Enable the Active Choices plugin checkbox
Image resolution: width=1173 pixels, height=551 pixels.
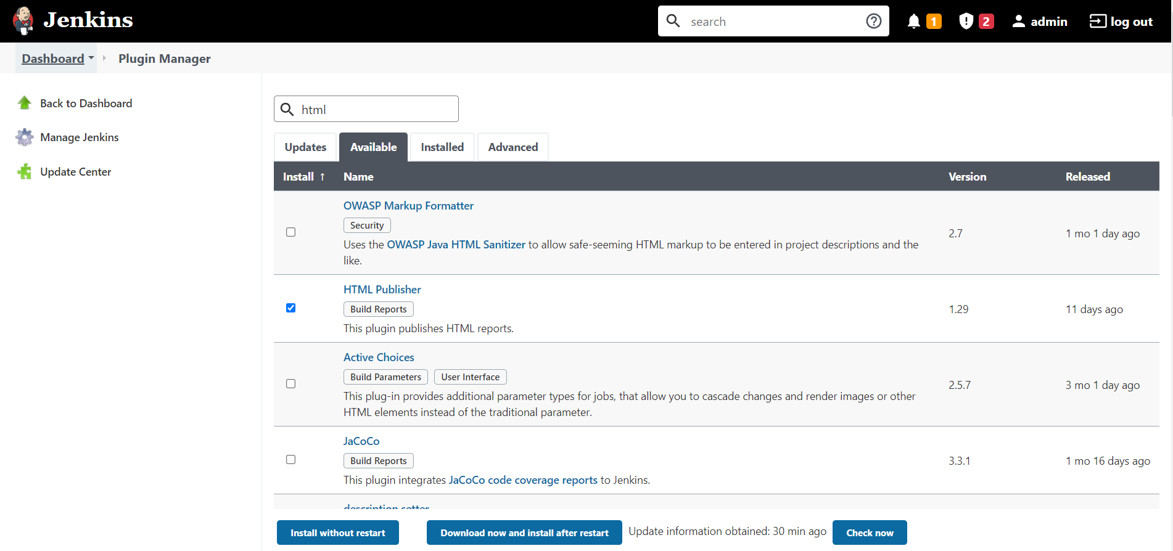tap(291, 384)
